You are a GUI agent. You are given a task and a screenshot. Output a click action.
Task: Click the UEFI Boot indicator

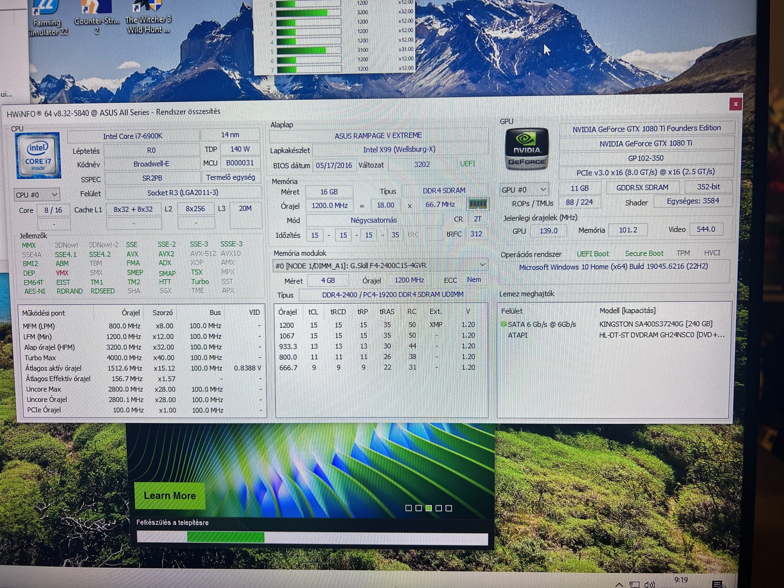coord(593,254)
